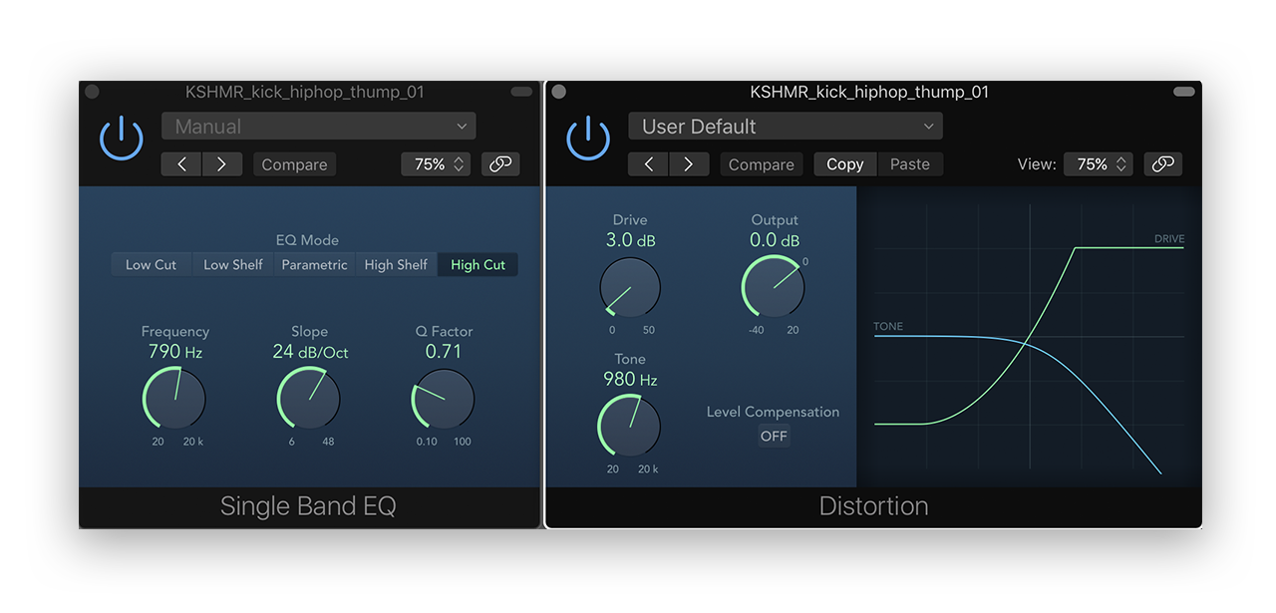Select High Cut EQ mode
The image size is (1276, 613).
pyautogui.click(x=478, y=264)
